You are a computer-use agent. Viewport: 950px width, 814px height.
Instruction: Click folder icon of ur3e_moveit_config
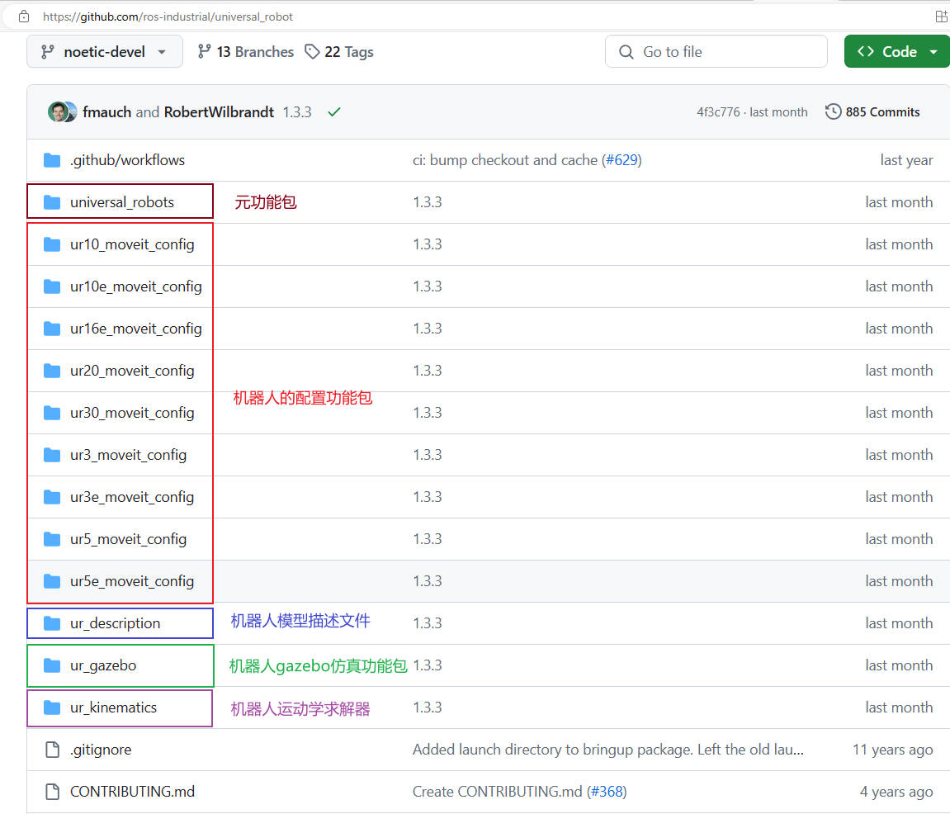[x=52, y=497]
